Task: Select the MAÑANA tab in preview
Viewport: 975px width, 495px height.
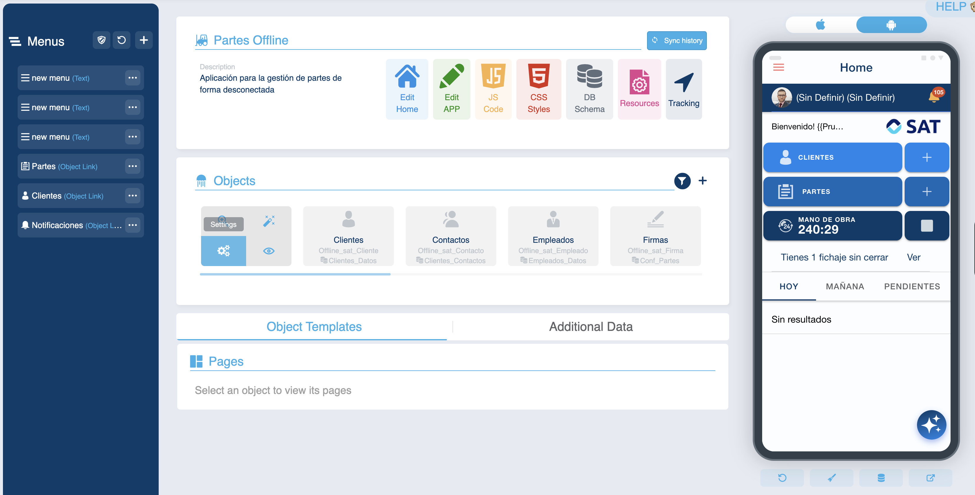Action: pyautogui.click(x=845, y=286)
